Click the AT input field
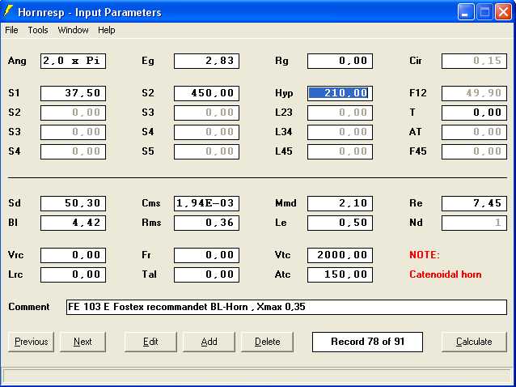Image resolution: width=516 pixels, height=387 pixels. pyautogui.click(x=474, y=132)
